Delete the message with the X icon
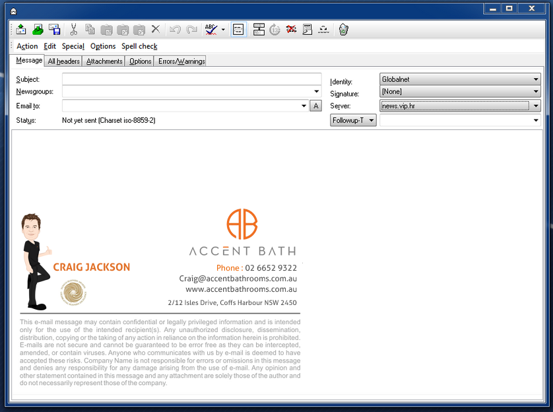The width and height of the screenshot is (553, 412). [155, 29]
